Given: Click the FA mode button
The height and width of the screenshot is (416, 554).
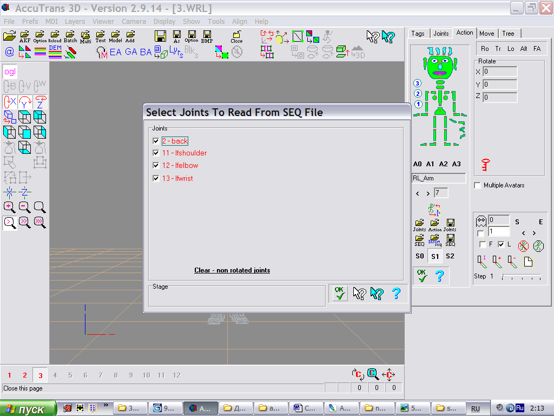Looking at the screenshot, I should point(537,49).
